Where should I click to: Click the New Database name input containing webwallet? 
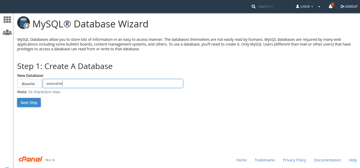[113, 84]
